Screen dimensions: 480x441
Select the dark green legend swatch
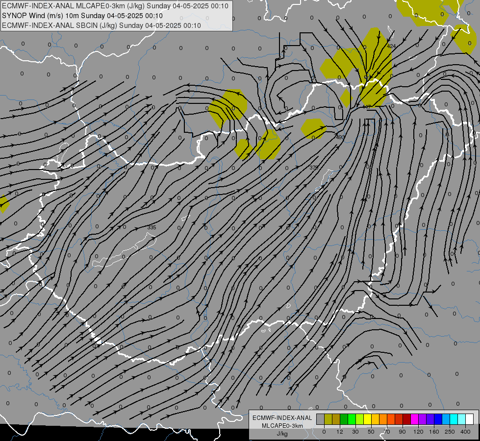click(344, 419)
